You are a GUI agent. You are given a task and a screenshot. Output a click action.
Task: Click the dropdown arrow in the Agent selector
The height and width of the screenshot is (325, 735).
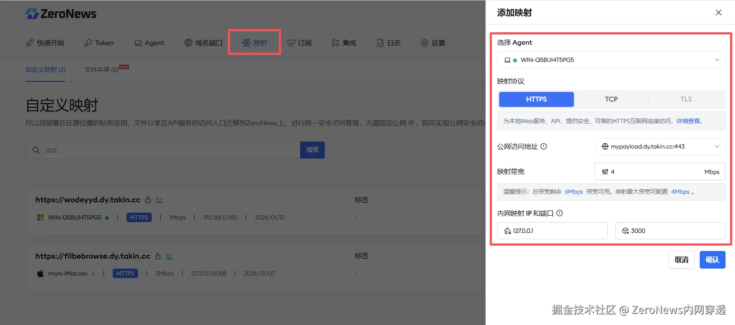(717, 60)
